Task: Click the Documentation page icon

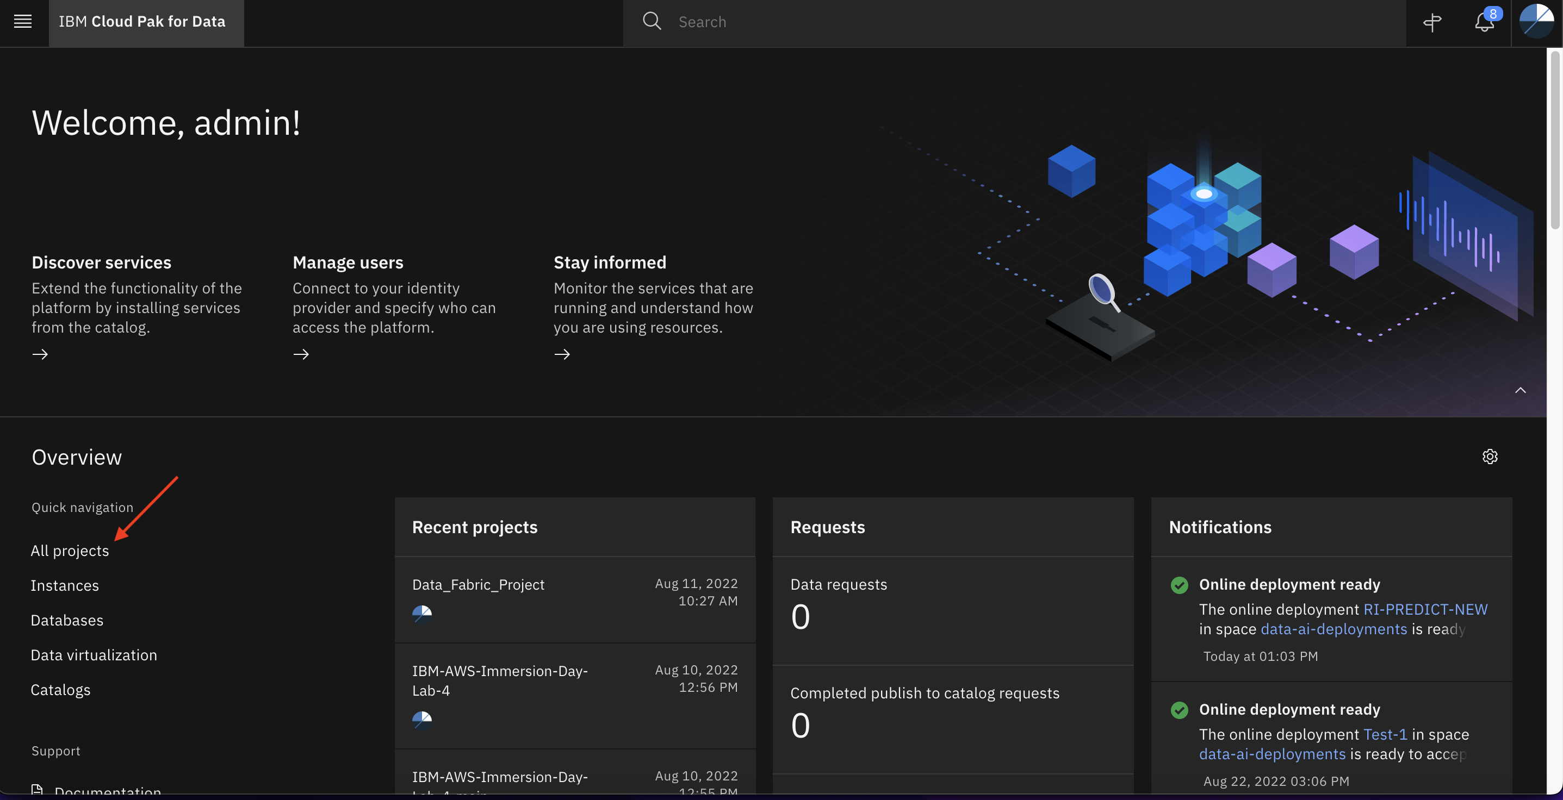Action: [37, 789]
